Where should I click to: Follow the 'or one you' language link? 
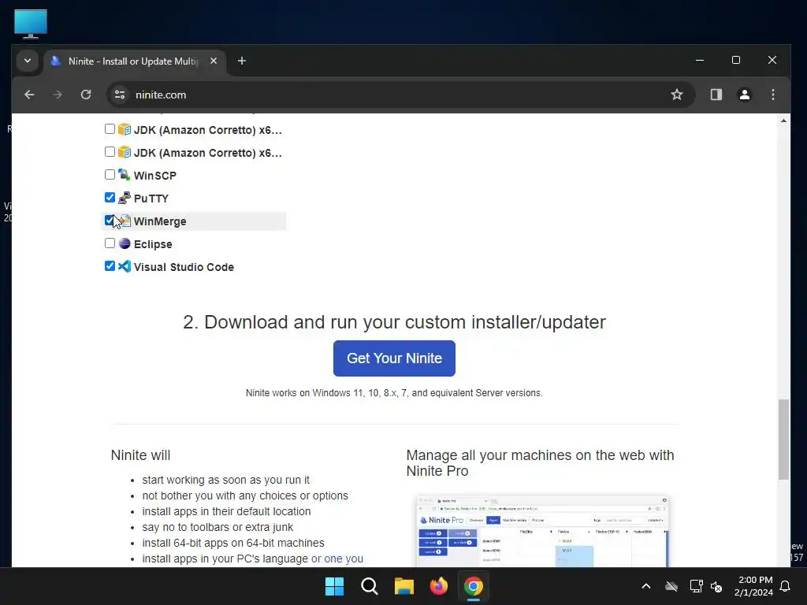(337, 559)
